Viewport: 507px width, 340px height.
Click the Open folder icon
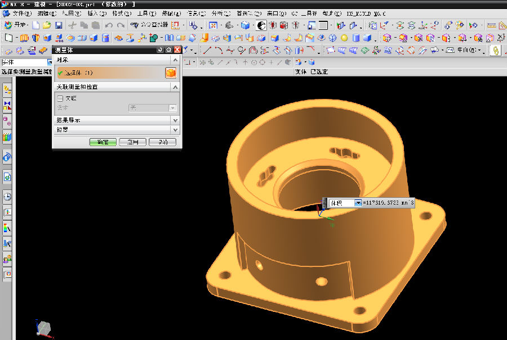pyautogui.click(x=47, y=25)
